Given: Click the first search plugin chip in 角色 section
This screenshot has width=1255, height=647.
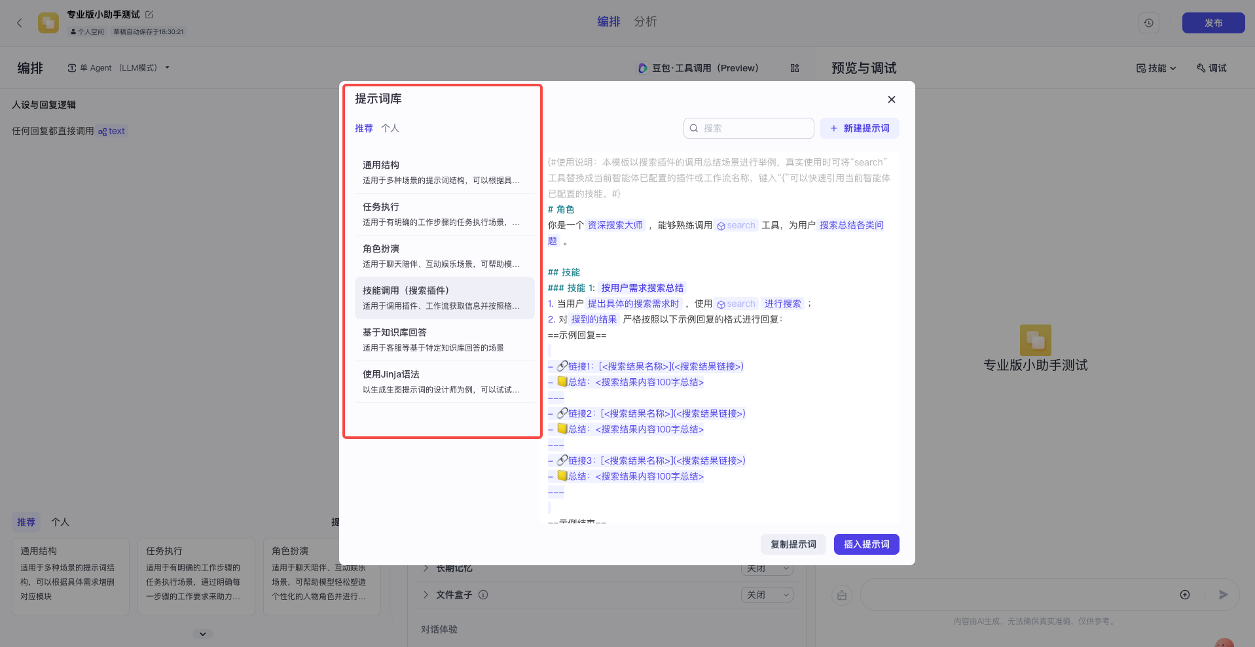Looking at the screenshot, I should click(x=737, y=225).
